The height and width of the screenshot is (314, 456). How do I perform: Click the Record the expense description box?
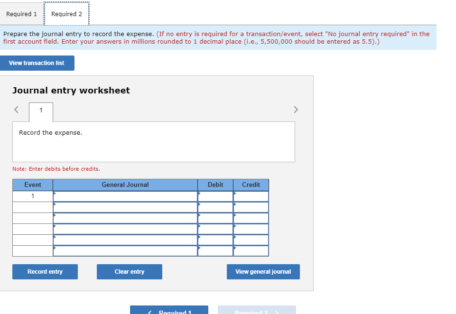pyautogui.click(x=153, y=141)
